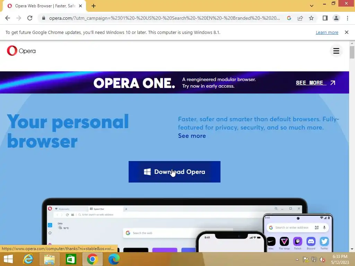Click the Action Center flag icon
Screen dimensions: 355x266
pos(305,259)
